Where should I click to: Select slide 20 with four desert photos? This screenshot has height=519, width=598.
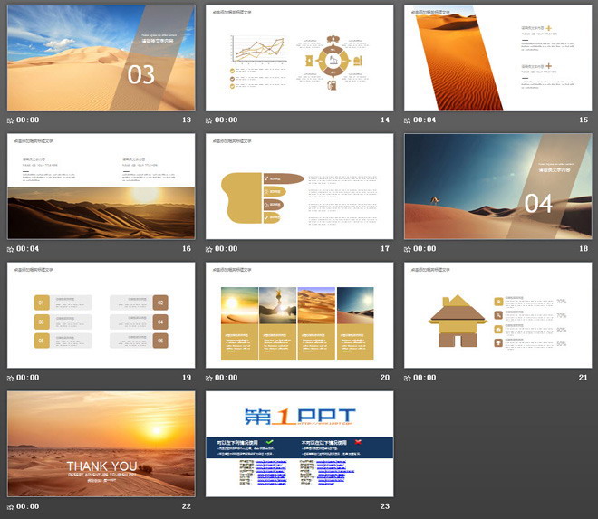pos(299,315)
